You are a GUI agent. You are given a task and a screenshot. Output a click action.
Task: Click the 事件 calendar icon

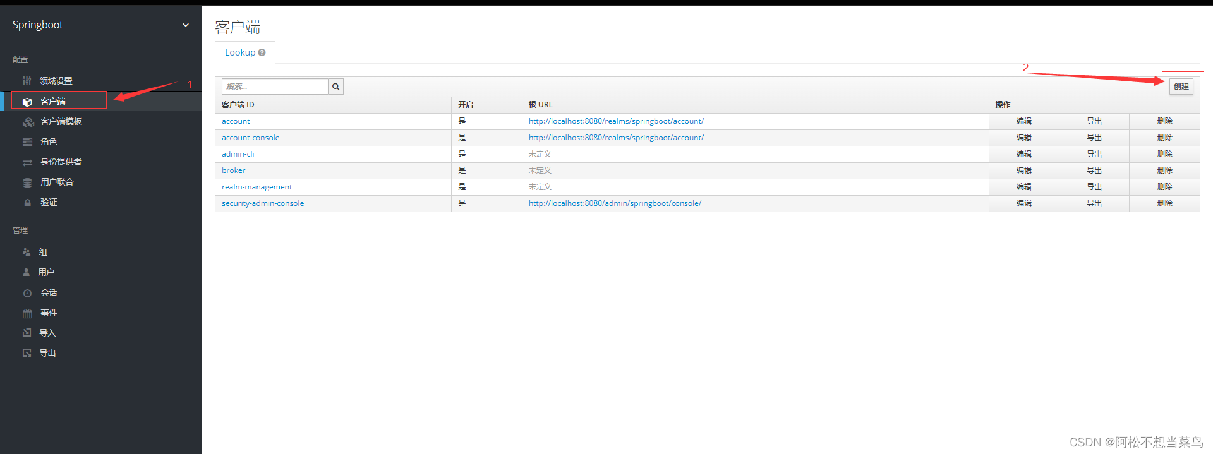(27, 313)
